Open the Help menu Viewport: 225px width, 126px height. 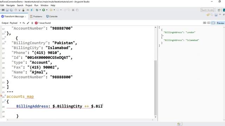tap(53, 5)
